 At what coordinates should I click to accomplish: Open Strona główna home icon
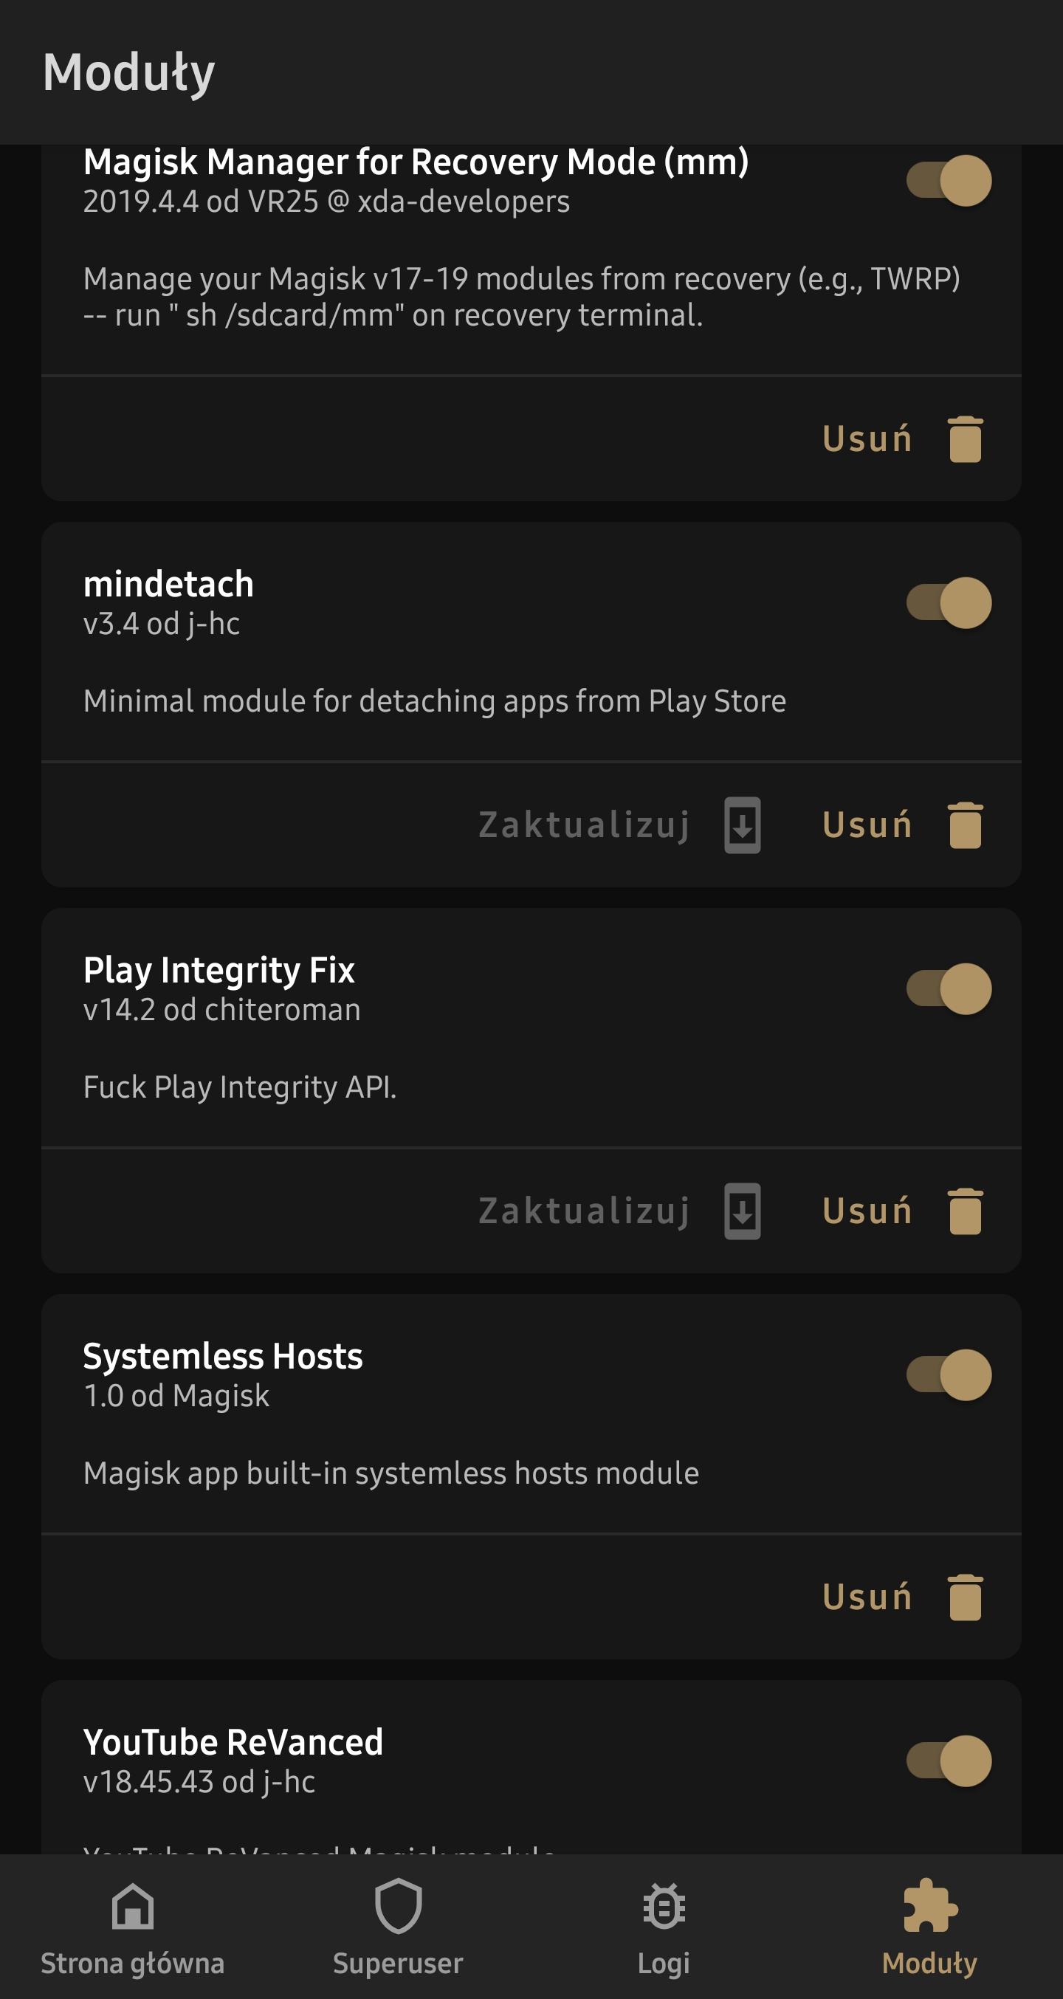click(133, 1907)
